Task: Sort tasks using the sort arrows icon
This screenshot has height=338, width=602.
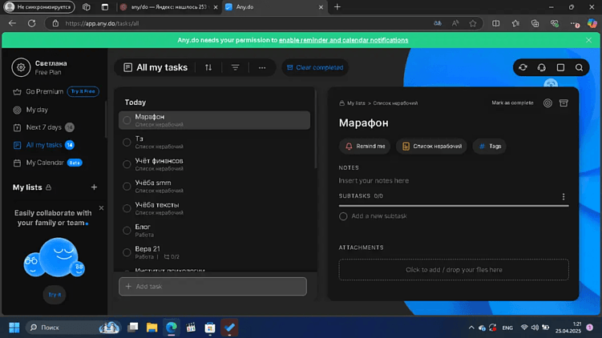Action: [208, 67]
